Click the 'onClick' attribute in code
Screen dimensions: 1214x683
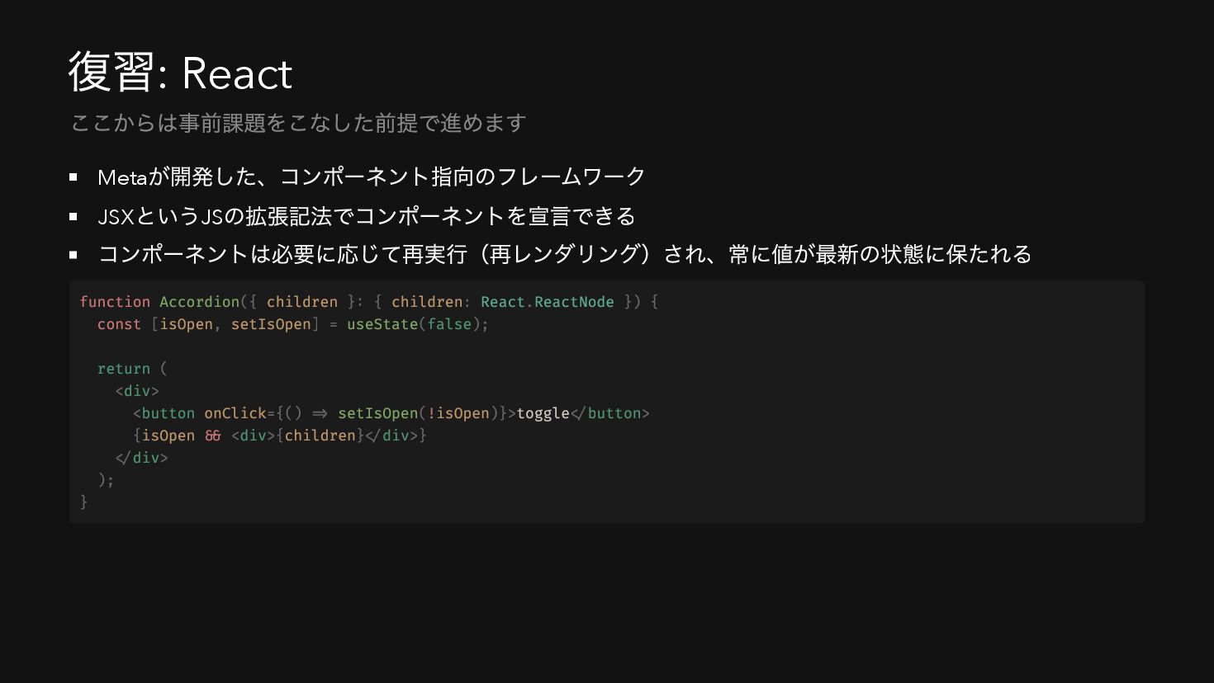pos(235,413)
